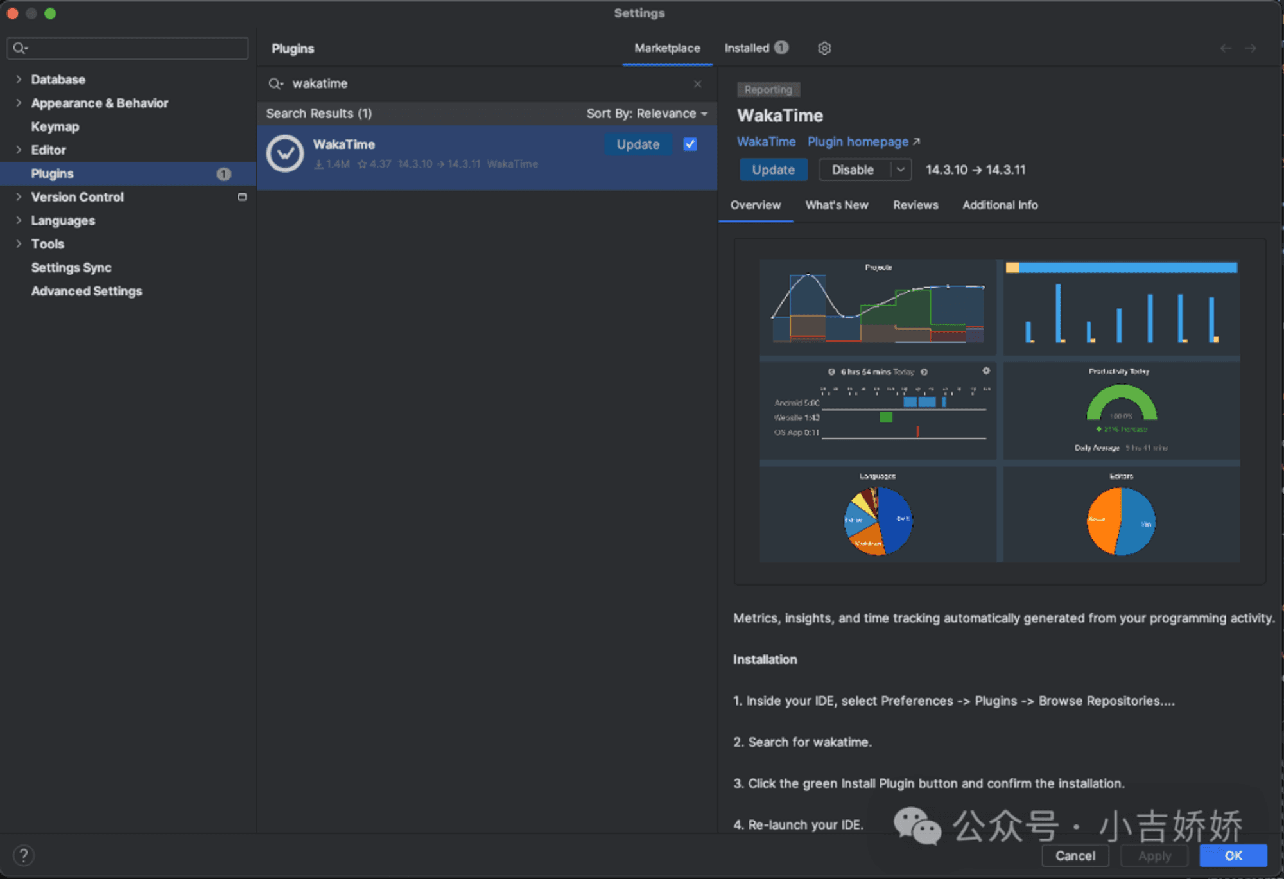Click the Plugins update count badge
Screen dimensions: 1284x879
coord(223,174)
